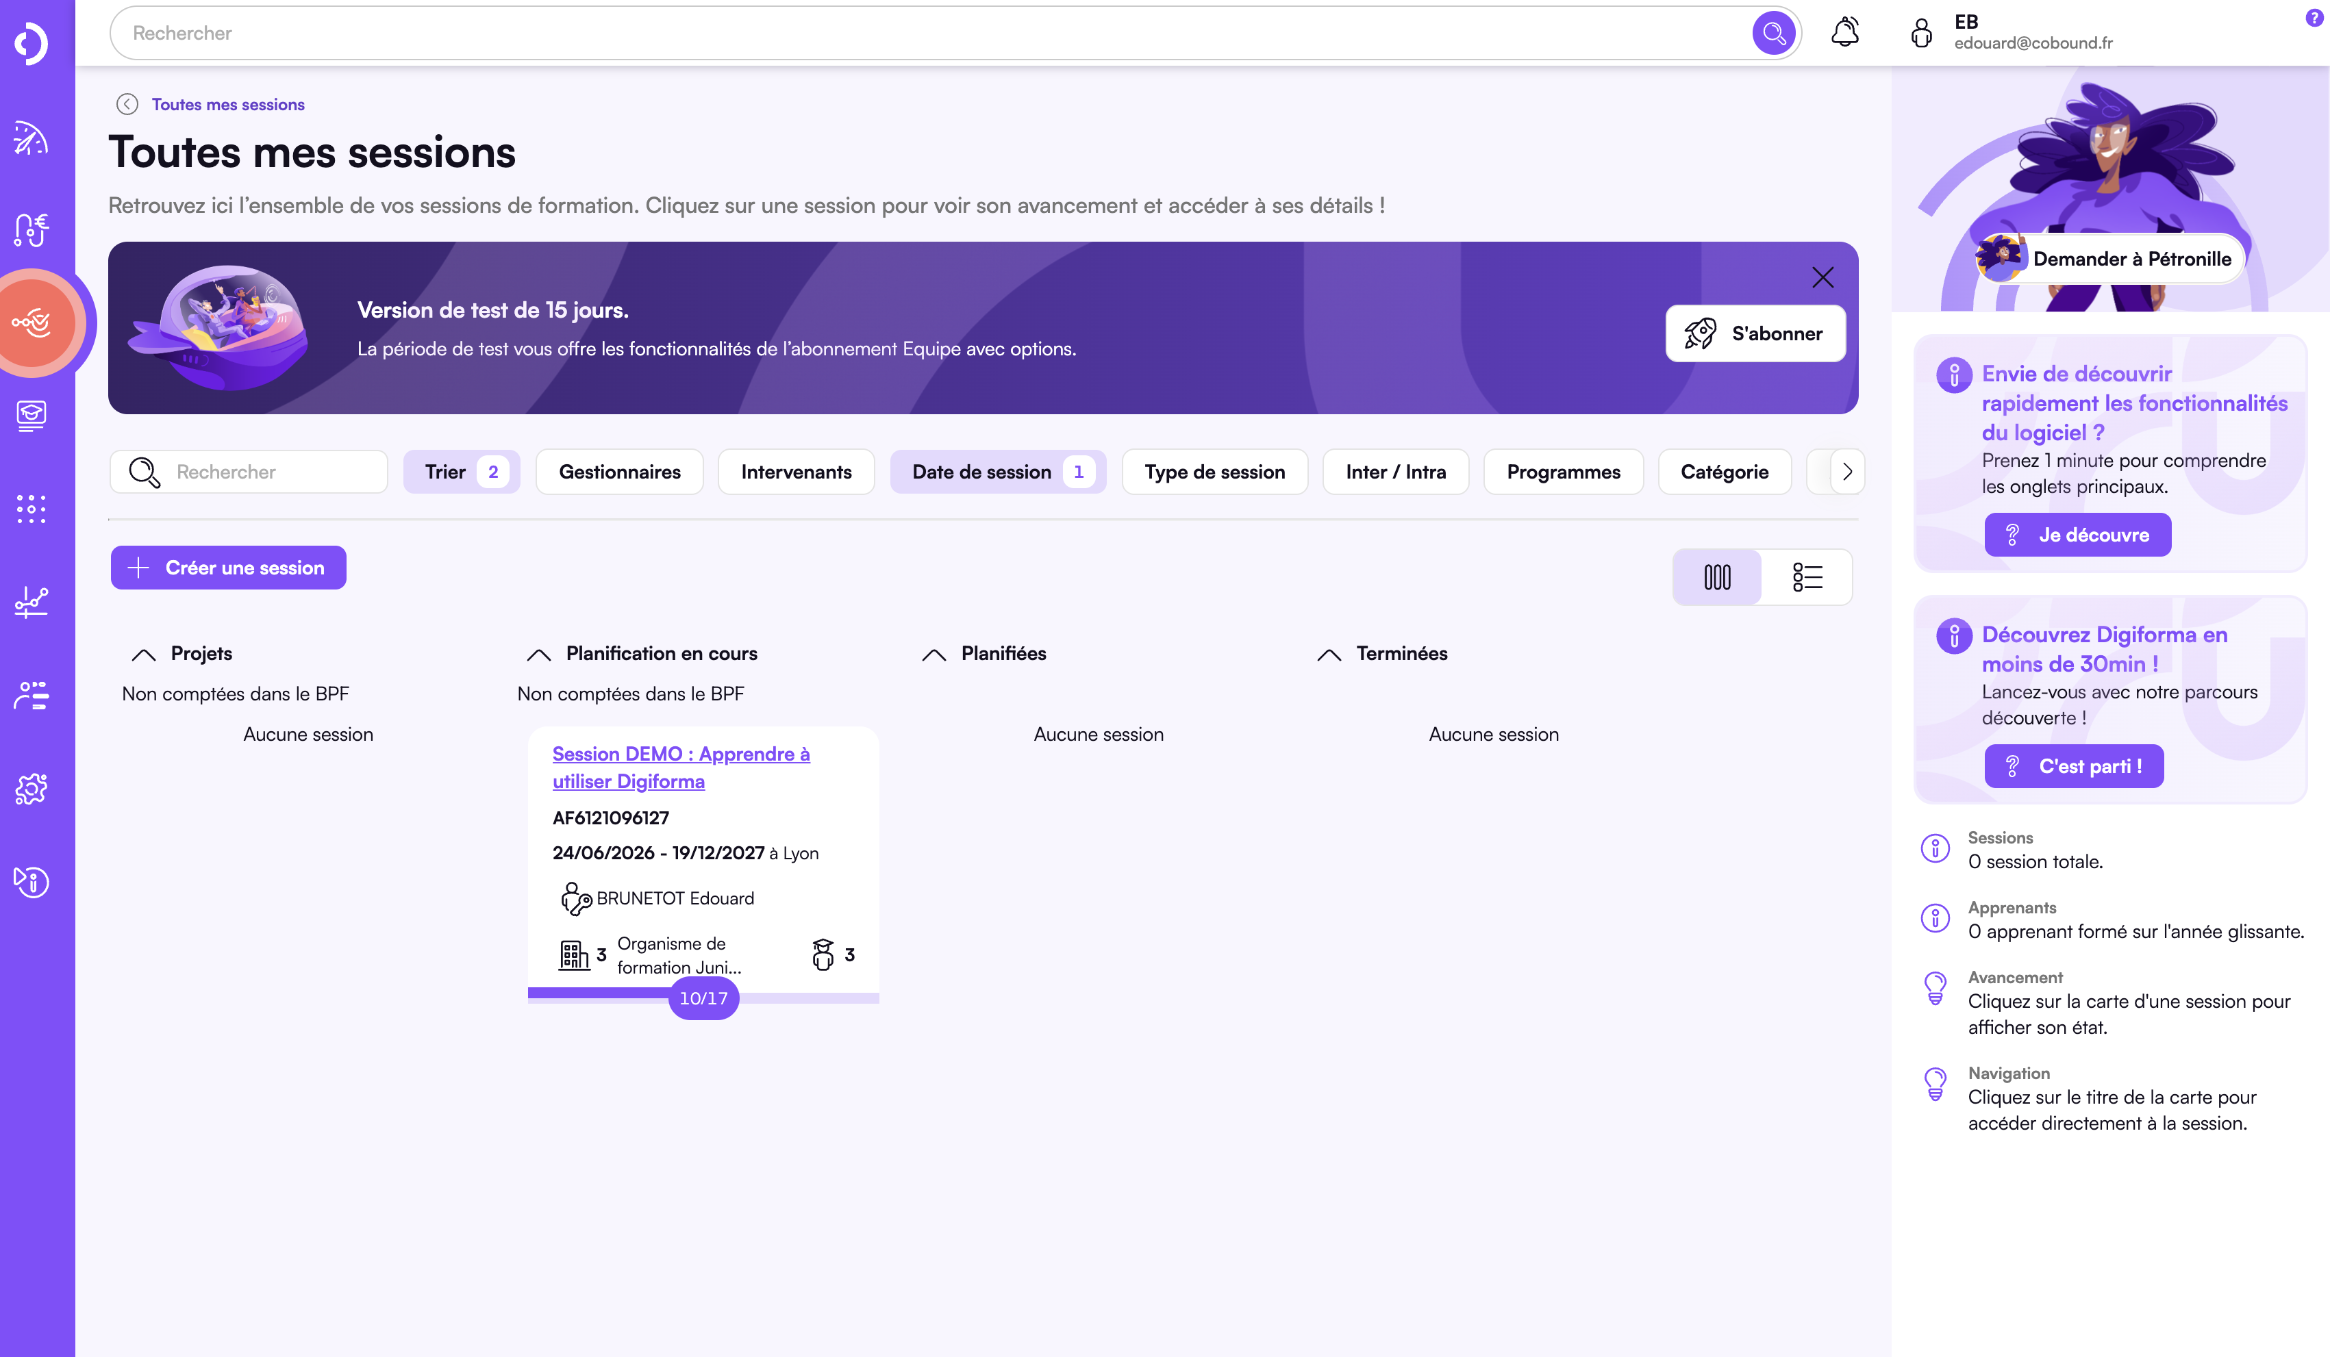Viewport: 2330px width, 1357px height.
Task: Click the purple search magnifier button
Action: 1772,34
